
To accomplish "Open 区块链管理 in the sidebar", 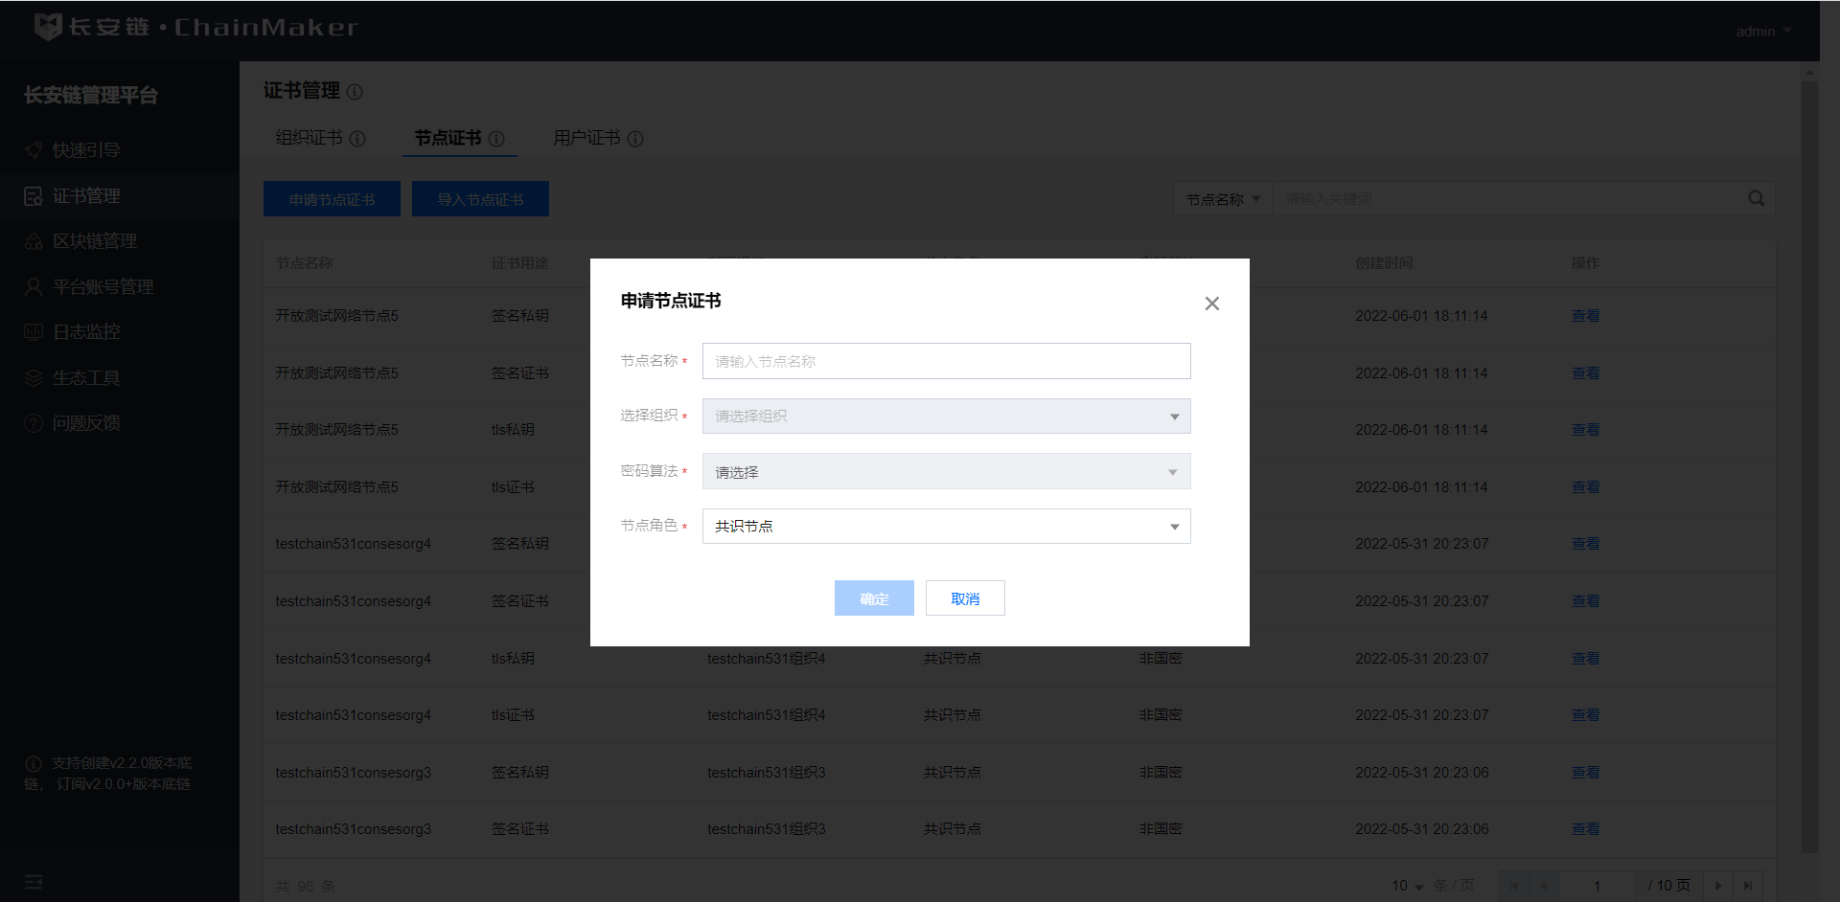I will click(x=95, y=241).
